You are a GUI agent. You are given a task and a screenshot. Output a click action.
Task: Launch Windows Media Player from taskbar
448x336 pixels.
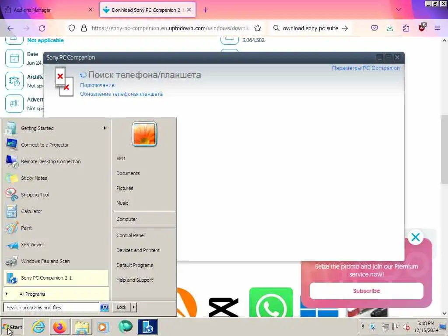point(103,327)
